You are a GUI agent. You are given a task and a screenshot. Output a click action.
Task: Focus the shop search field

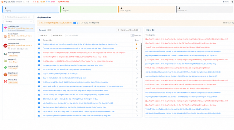[18, 17]
